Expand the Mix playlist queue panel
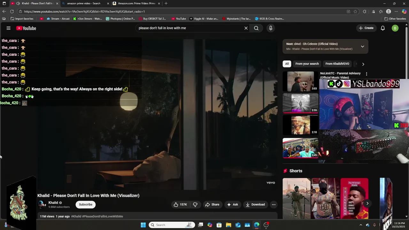The height and width of the screenshot is (230, 409). (362, 46)
